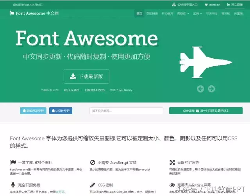The image size is (250, 196).
Task: Open the 留言板 nav item
Action: 226,14
